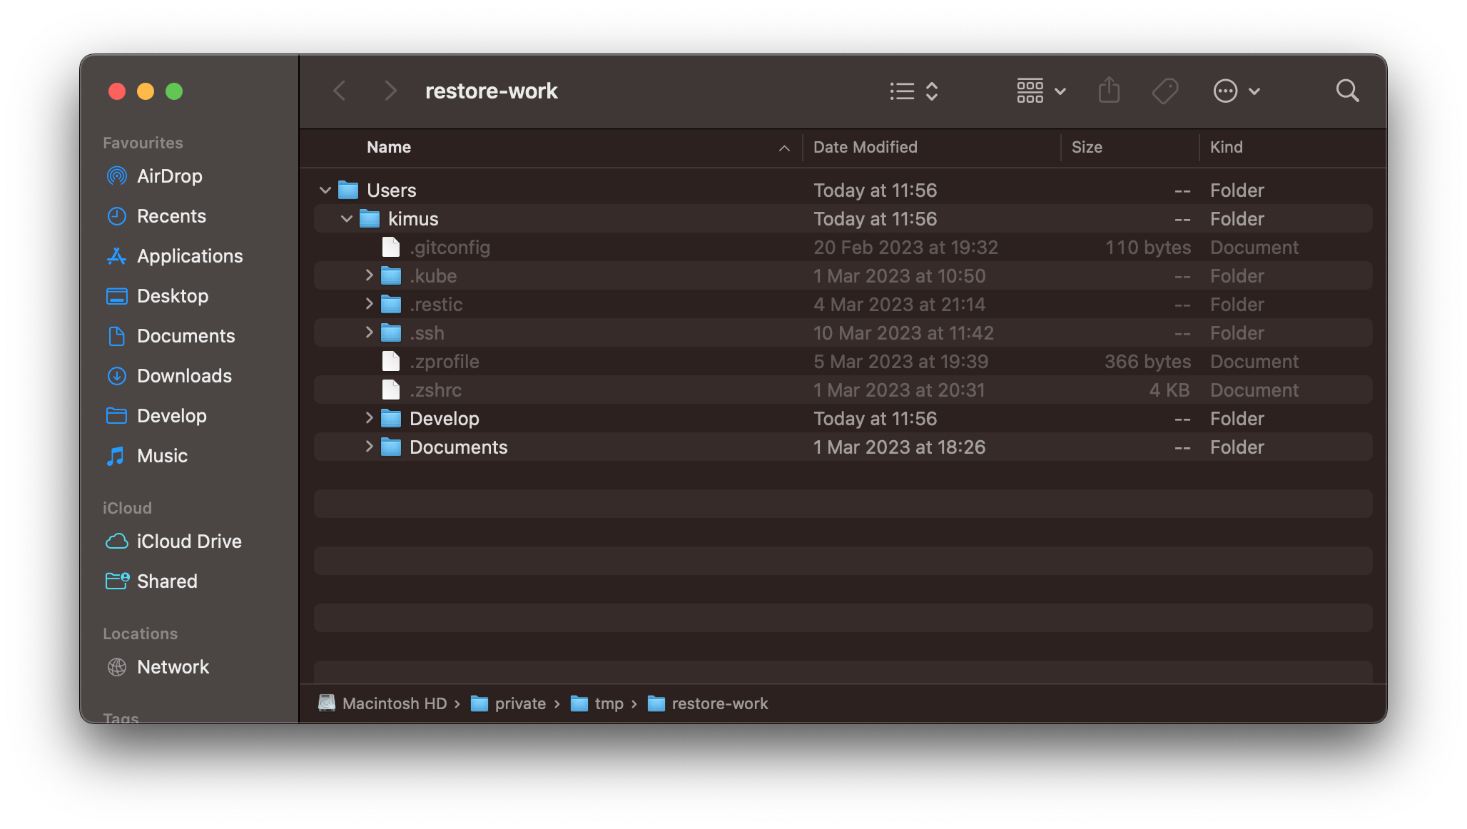Open Search with the magnifier icon
This screenshot has width=1467, height=829.
(x=1347, y=91)
